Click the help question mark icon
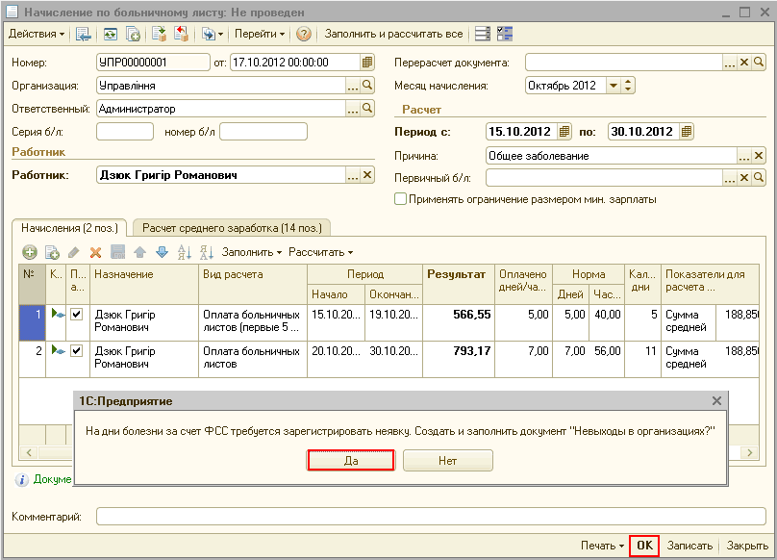The image size is (777, 560). pyautogui.click(x=303, y=34)
